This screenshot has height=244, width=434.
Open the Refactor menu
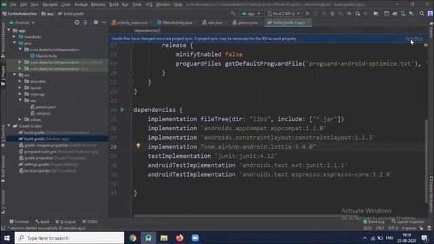[98, 5]
